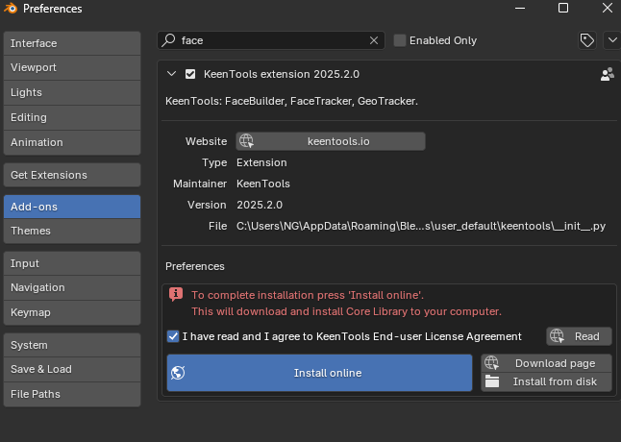The width and height of the screenshot is (621, 442).
Task: Open the Themes preferences tab
Action: click(x=72, y=231)
